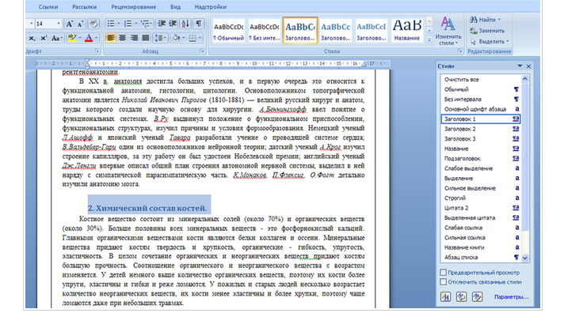Open the Рецензирование tab
The image size is (568, 313).
click(133, 7)
